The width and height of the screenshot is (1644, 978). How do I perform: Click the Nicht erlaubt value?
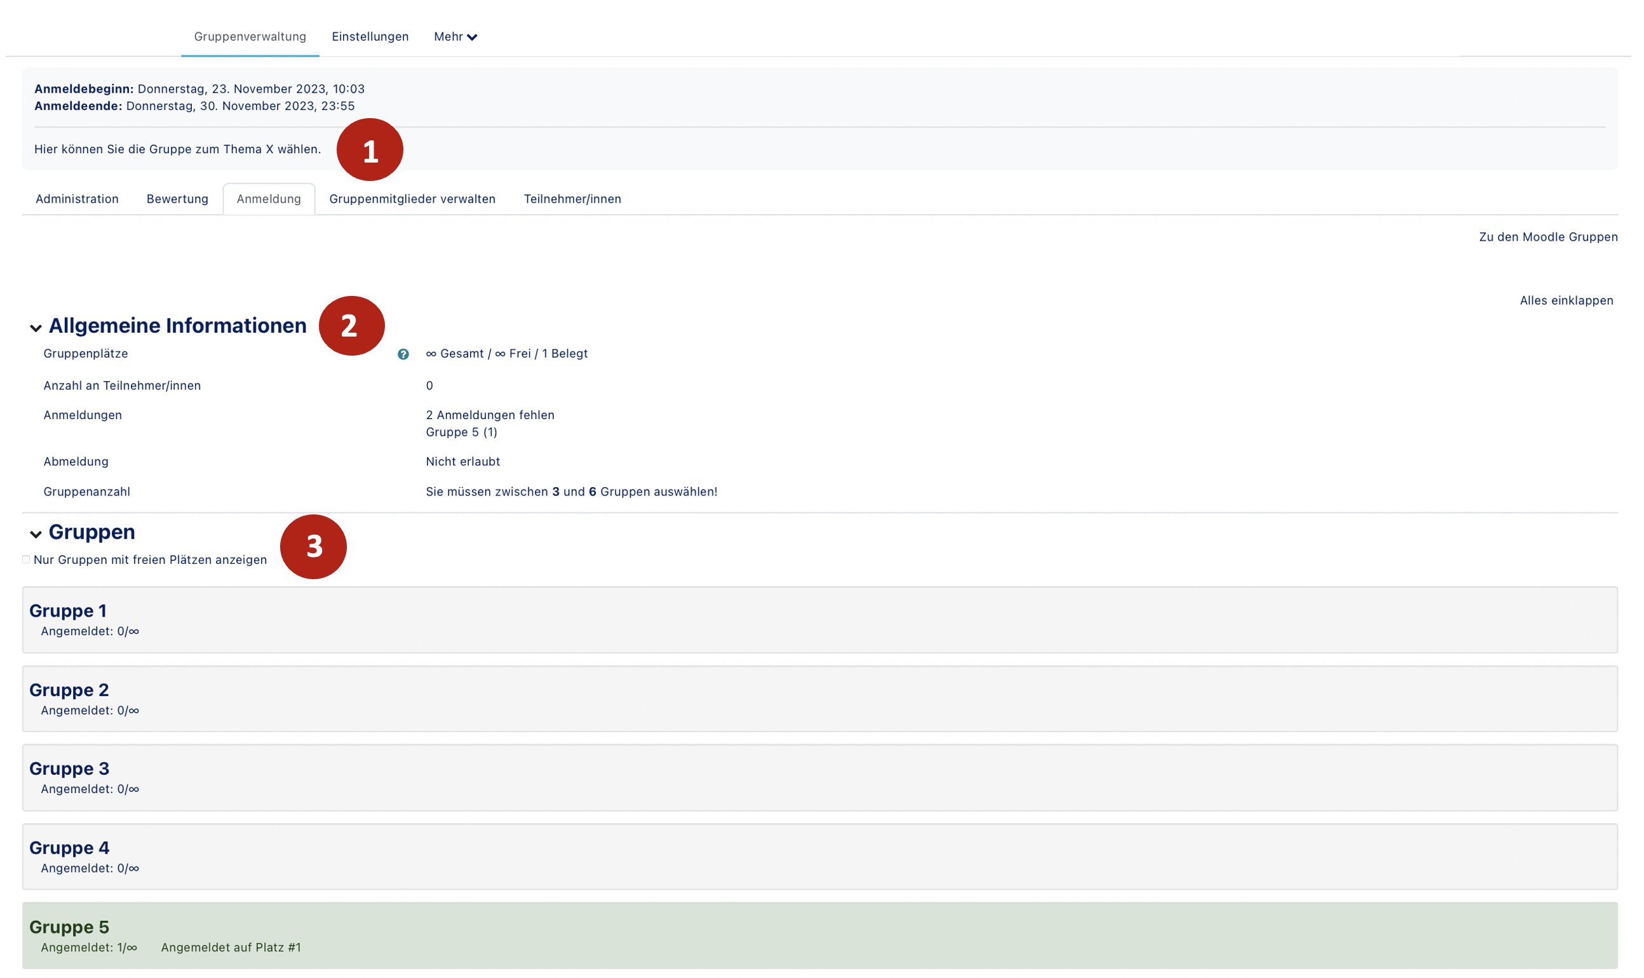coord(462,462)
